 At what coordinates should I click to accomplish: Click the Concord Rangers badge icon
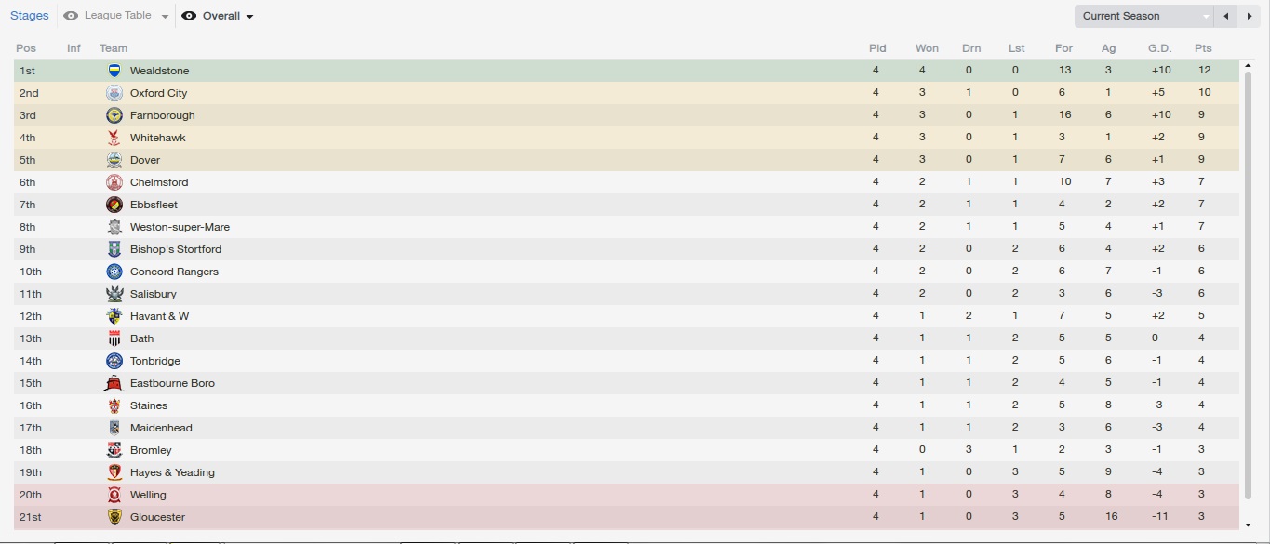pos(114,272)
